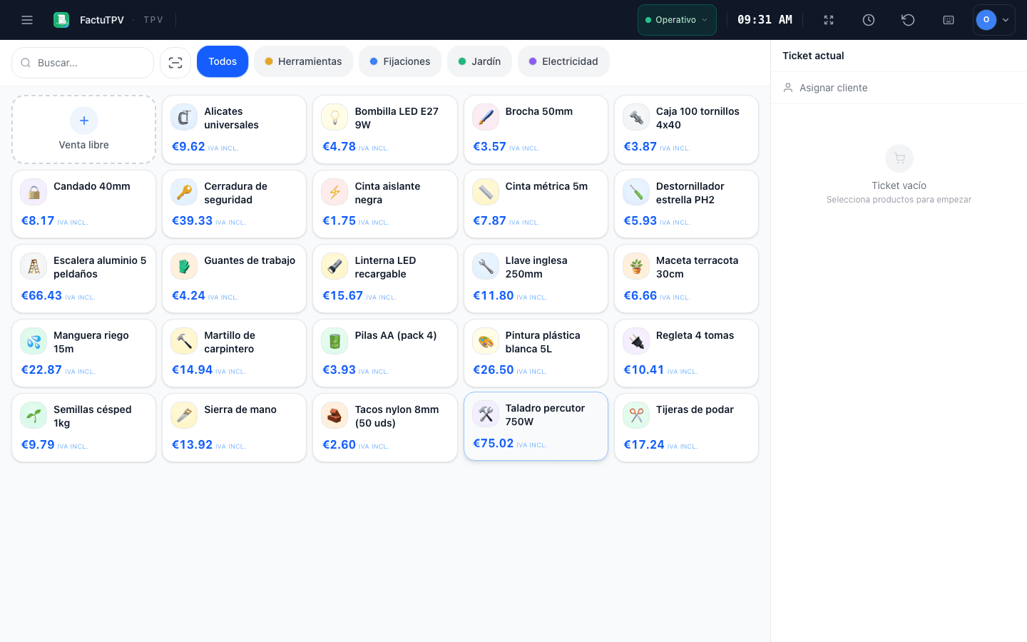This screenshot has width=1027, height=642.
Task: Click the Martillo de carpintero hammer icon
Action: [x=184, y=342]
